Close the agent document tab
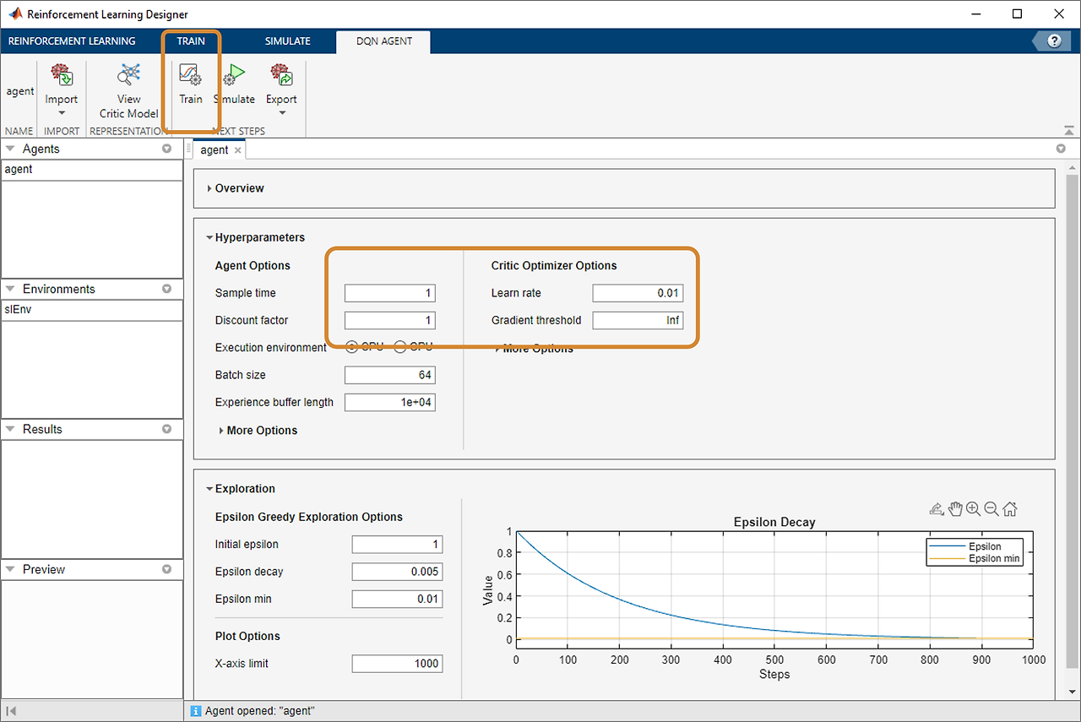The height and width of the screenshot is (722, 1081). coord(238,150)
